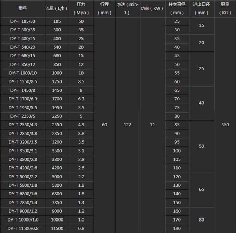Click the weight value 550 cell
The width and height of the screenshot is (236, 233).
click(x=225, y=125)
